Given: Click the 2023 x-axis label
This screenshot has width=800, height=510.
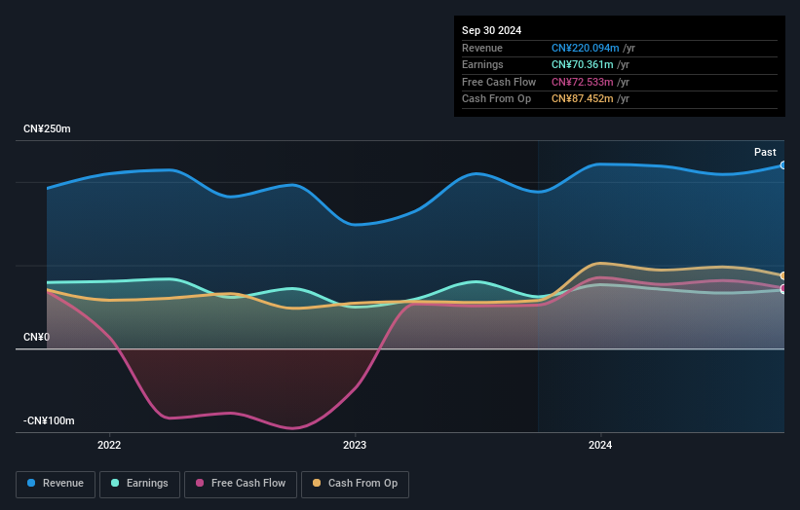Looking at the screenshot, I should tap(355, 445).
